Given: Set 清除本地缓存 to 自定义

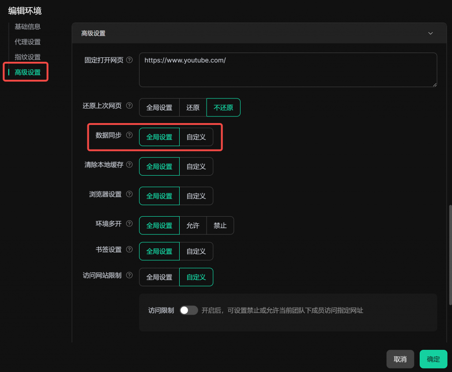Looking at the screenshot, I should [x=196, y=167].
